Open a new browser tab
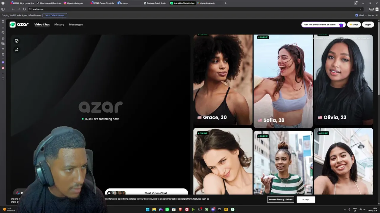 click(x=226, y=3)
